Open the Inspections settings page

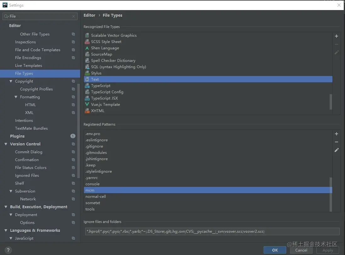(x=25, y=42)
